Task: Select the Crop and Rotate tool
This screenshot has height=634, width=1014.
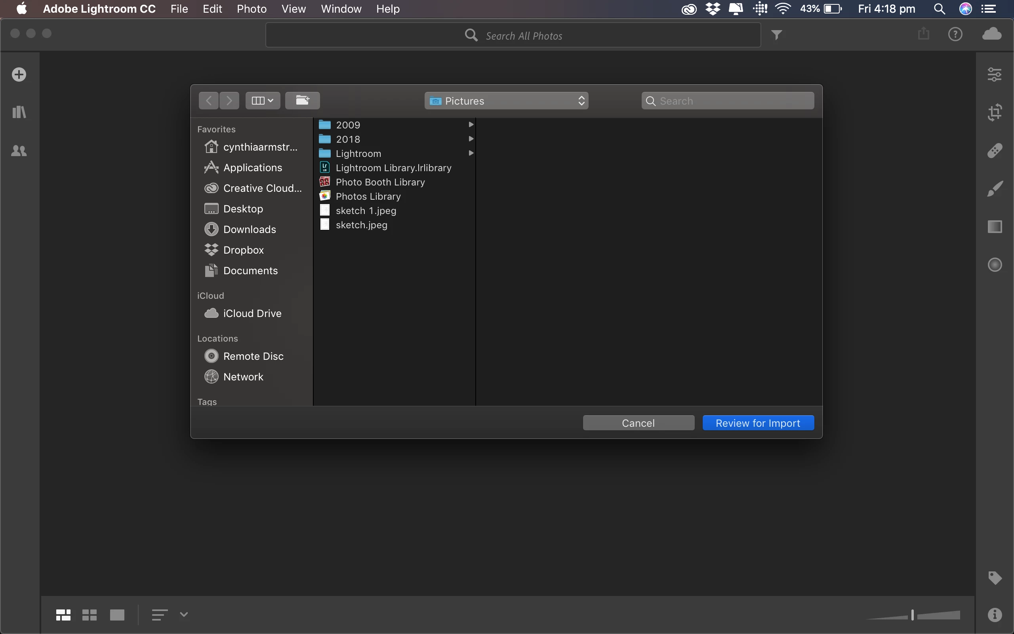Action: point(995,113)
